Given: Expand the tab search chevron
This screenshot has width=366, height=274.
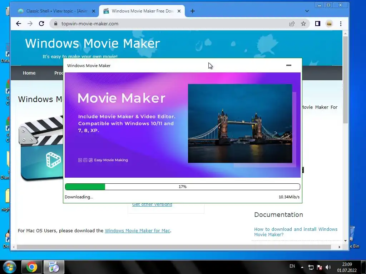Looking at the screenshot, I should point(307,11).
